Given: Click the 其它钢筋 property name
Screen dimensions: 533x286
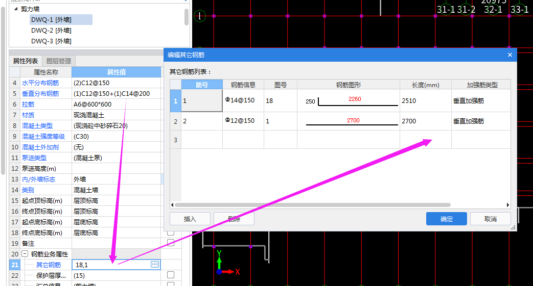Looking at the screenshot, I should tap(49, 265).
